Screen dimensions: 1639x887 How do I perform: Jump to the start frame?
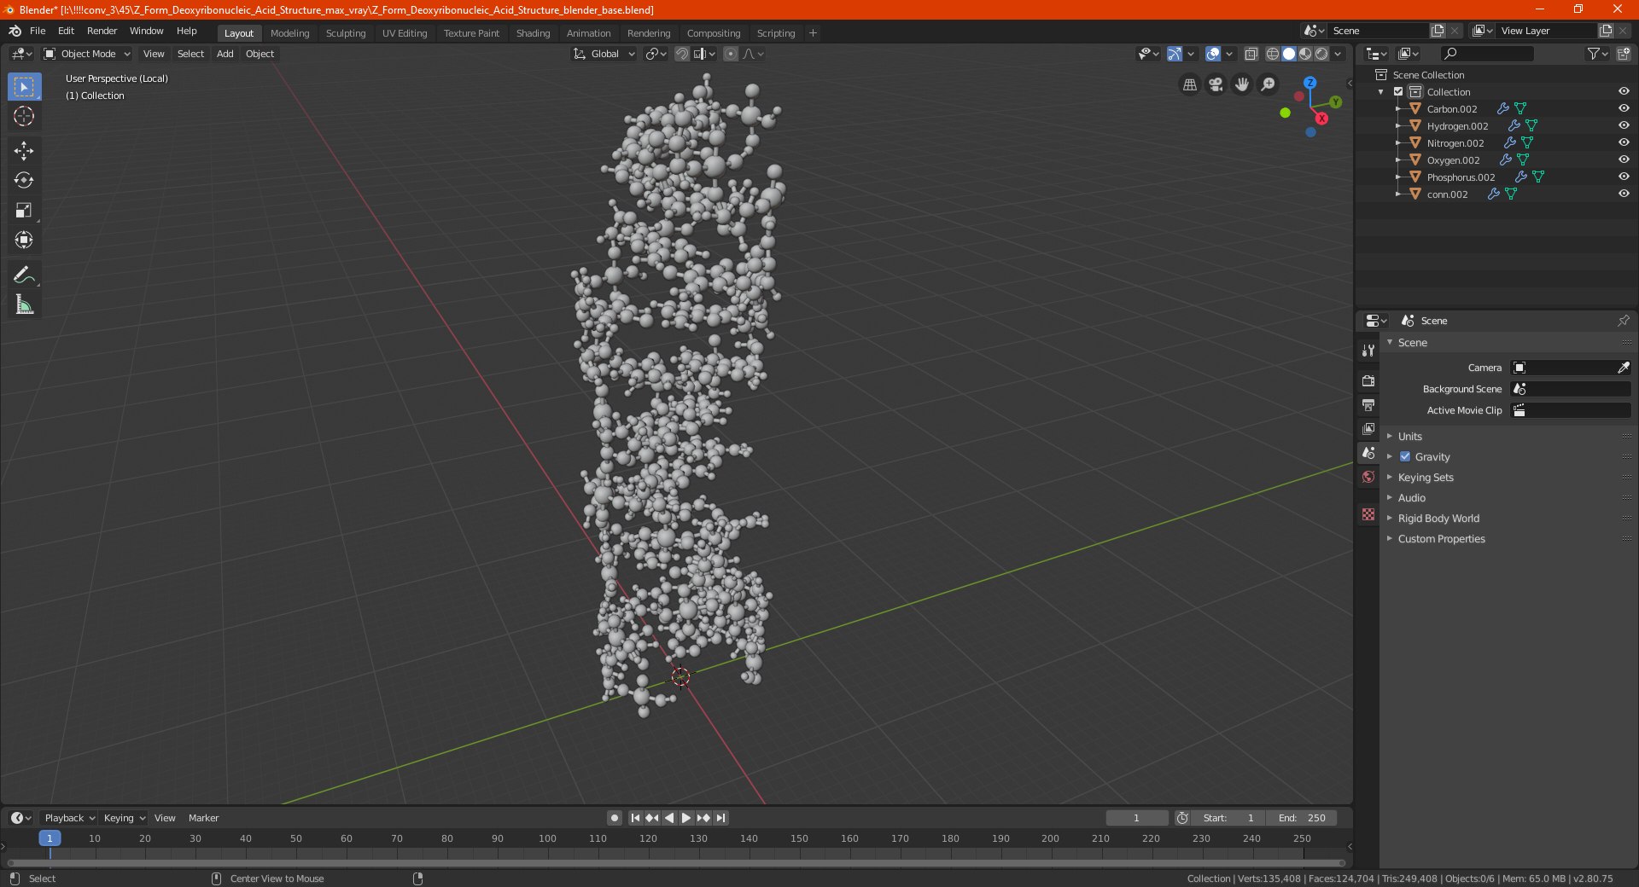[635, 818]
